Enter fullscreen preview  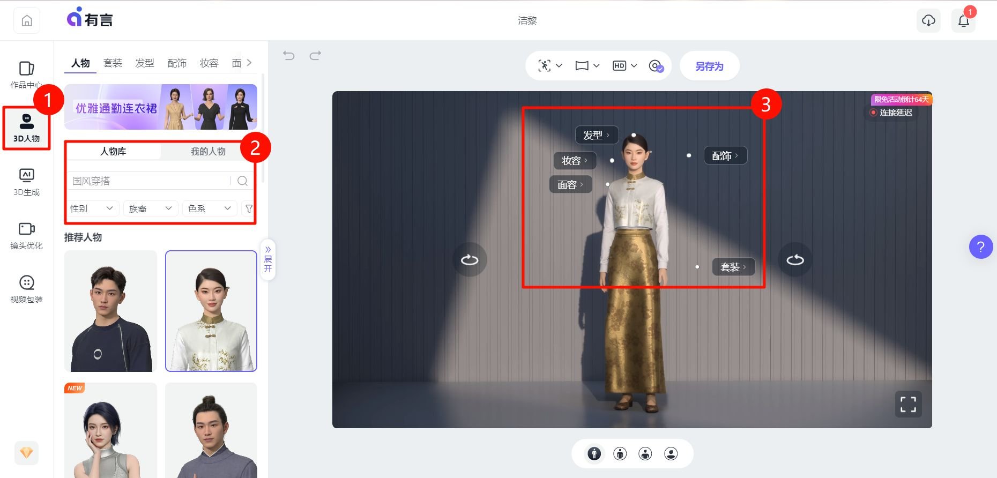(x=908, y=404)
